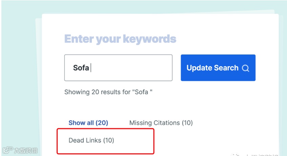This screenshot has width=287, height=156.
Task: Select the Show all (20) filter
Action: (x=88, y=123)
